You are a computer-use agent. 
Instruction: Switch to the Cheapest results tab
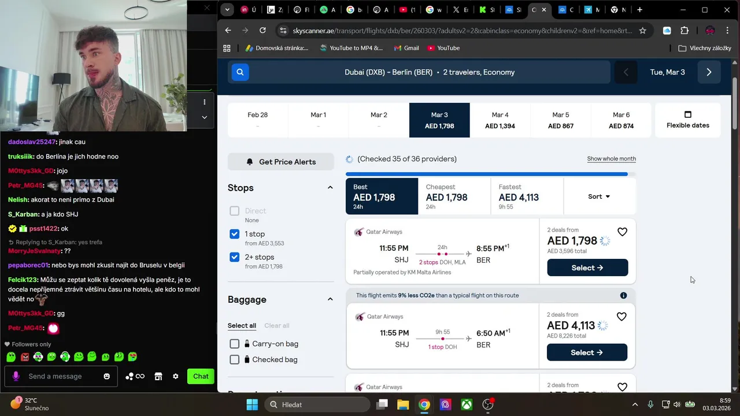pyautogui.click(x=454, y=196)
